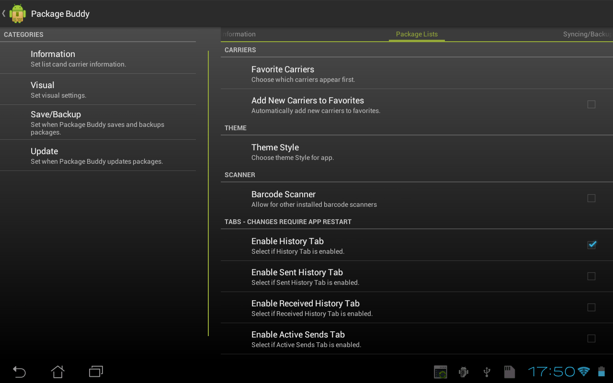Tap the Android debugging notification icon
Viewport: 613px width, 383px height.
pyautogui.click(x=463, y=372)
